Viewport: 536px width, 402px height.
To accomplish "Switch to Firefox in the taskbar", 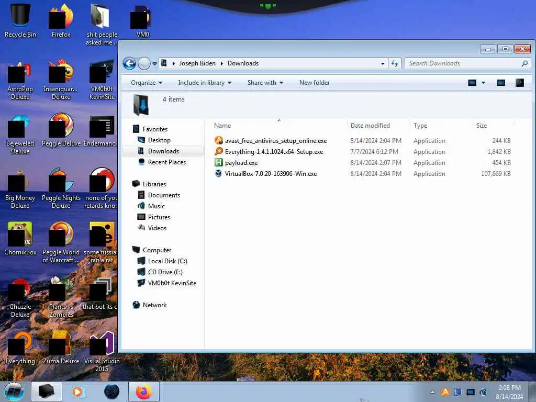I will click(144, 392).
